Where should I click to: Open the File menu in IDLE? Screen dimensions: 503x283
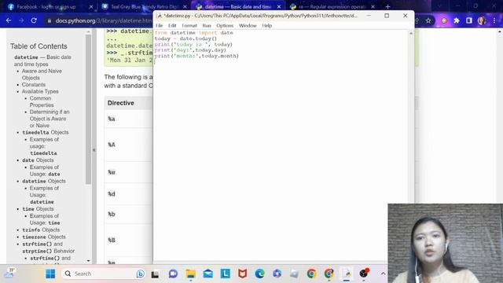[159, 26]
